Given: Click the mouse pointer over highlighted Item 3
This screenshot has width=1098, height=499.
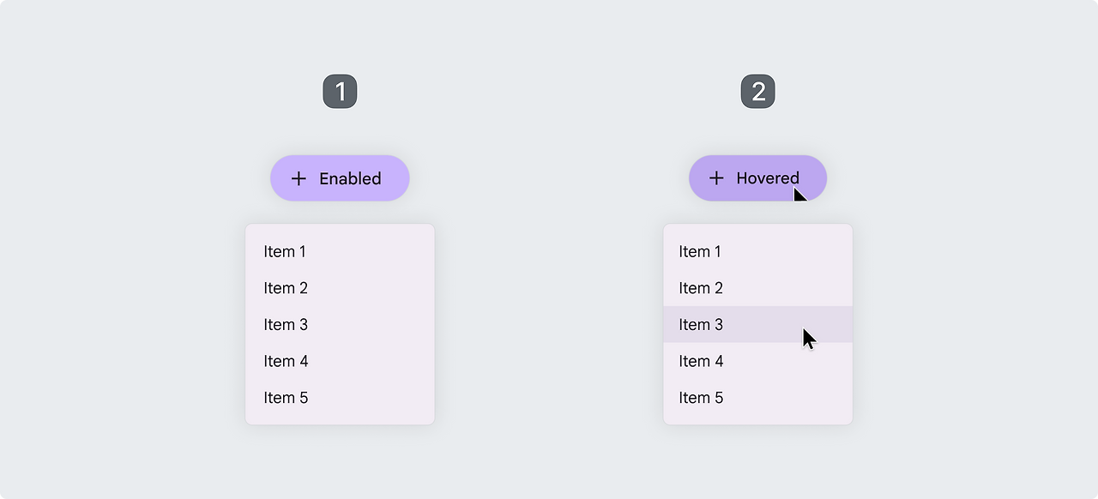Looking at the screenshot, I should [808, 338].
